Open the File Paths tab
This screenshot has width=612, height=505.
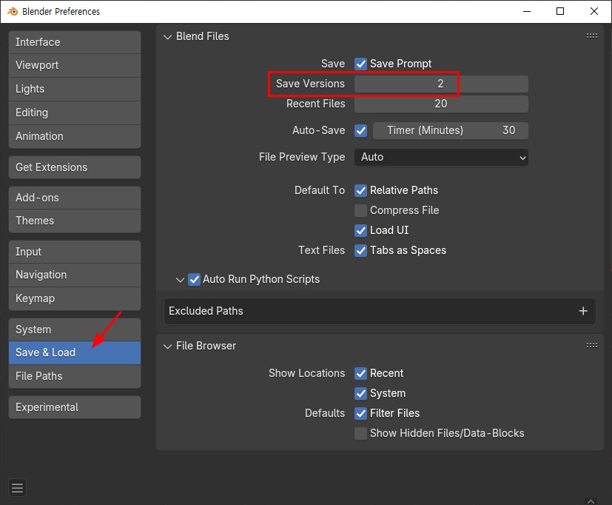pyautogui.click(x=75, y=376)
